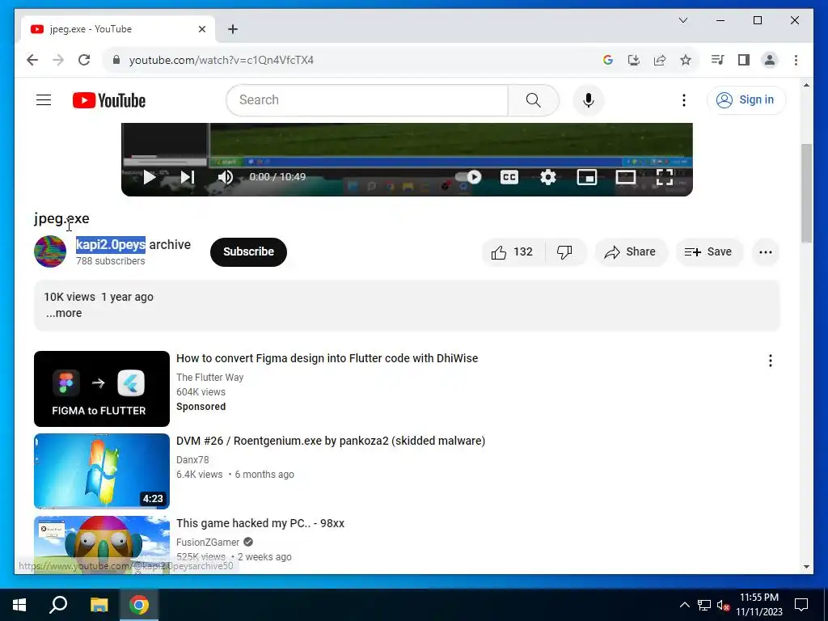This screenshot has width=828, height=621.
Task: Open Figma to Flutter sponsored thumbnail
Action: click(x=102, y=389)
